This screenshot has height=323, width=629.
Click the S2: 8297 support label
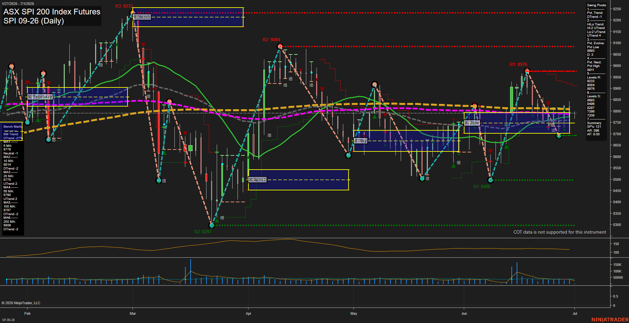[x=203, y=232]
